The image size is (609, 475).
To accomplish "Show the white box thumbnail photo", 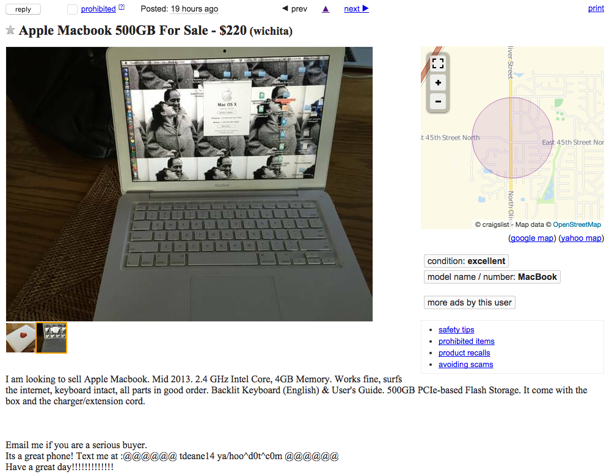I will [21, 338].
